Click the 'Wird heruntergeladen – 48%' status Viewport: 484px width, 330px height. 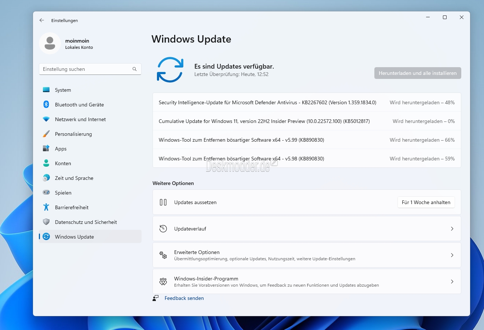422,102
